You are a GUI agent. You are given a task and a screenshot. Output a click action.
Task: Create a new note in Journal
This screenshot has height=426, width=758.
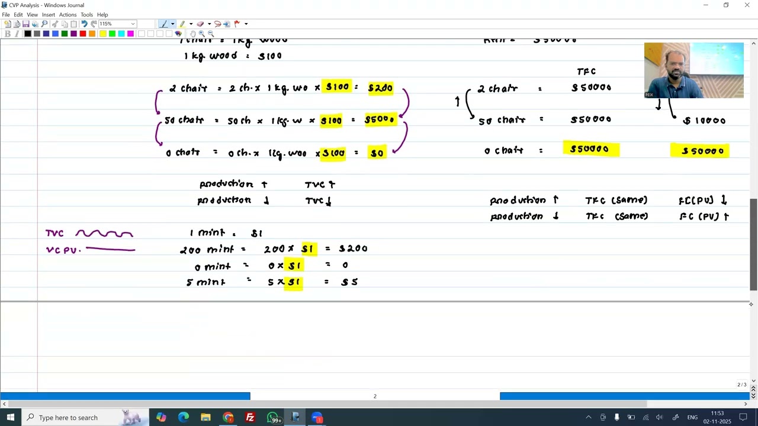pos(7,24)
